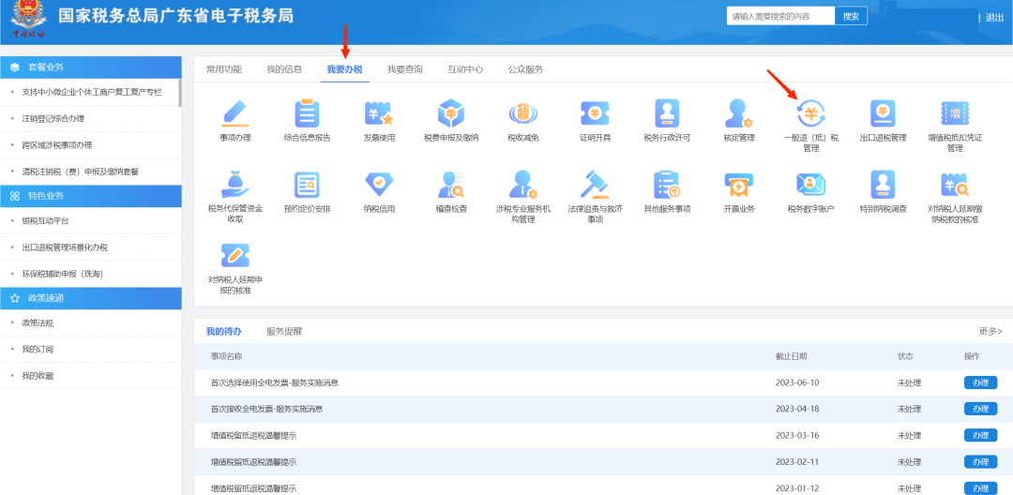This screenshot has width=1013, height=495.
Task: Click 办理 for the 2023-02-11 item
Action: point(980,461)
